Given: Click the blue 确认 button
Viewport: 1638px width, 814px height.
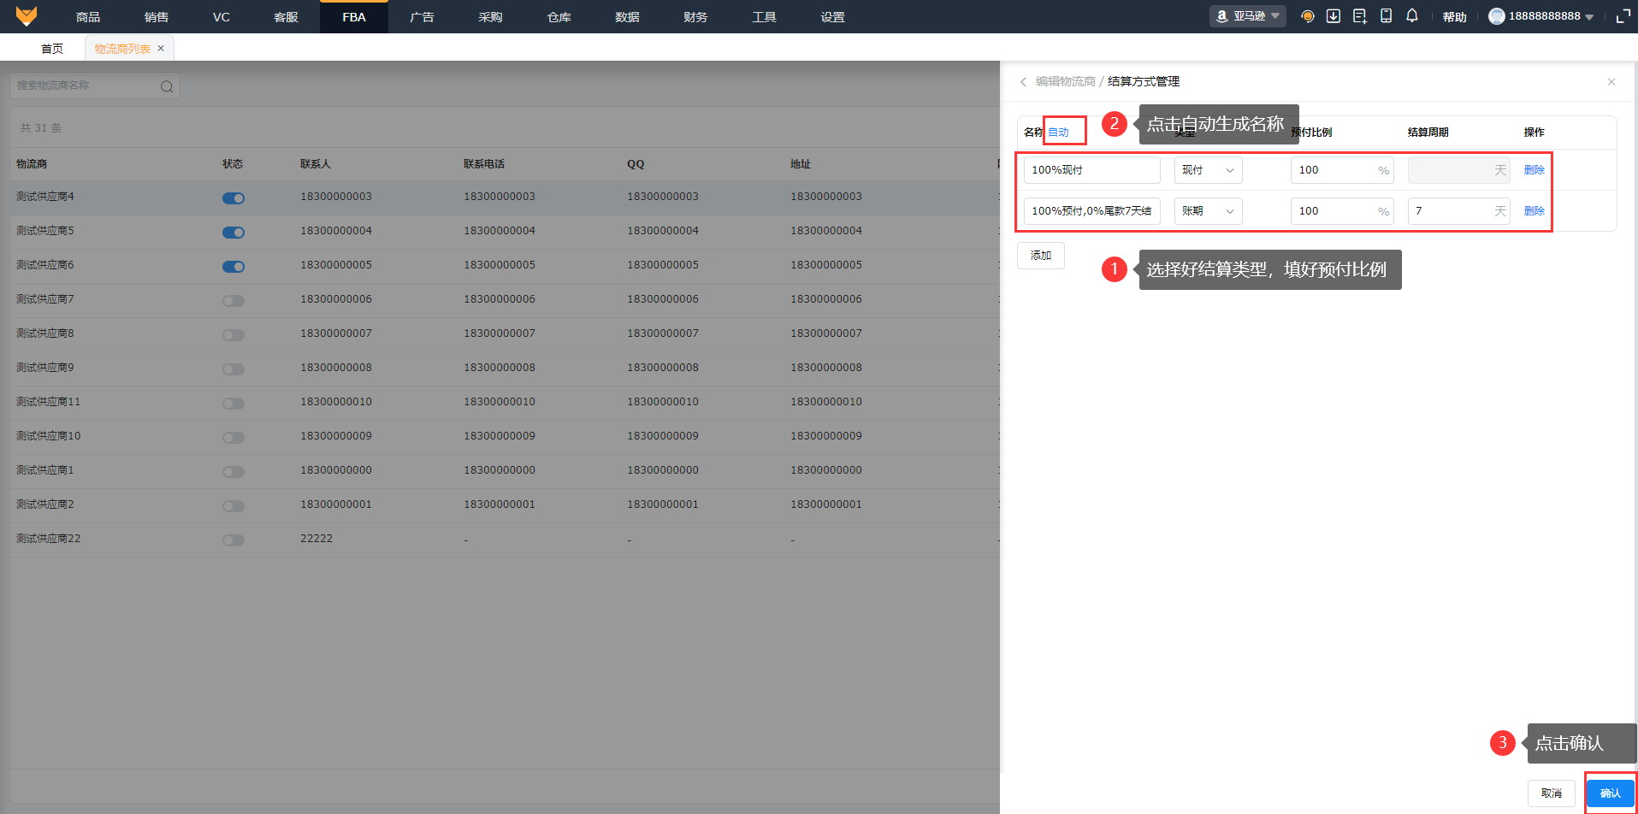Looking at the screenshot, I should click(x=1610, y=793).
